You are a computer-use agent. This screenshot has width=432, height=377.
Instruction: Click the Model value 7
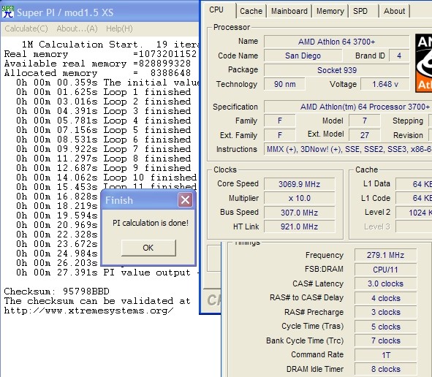pyautogui.click(x=365, y=121)
